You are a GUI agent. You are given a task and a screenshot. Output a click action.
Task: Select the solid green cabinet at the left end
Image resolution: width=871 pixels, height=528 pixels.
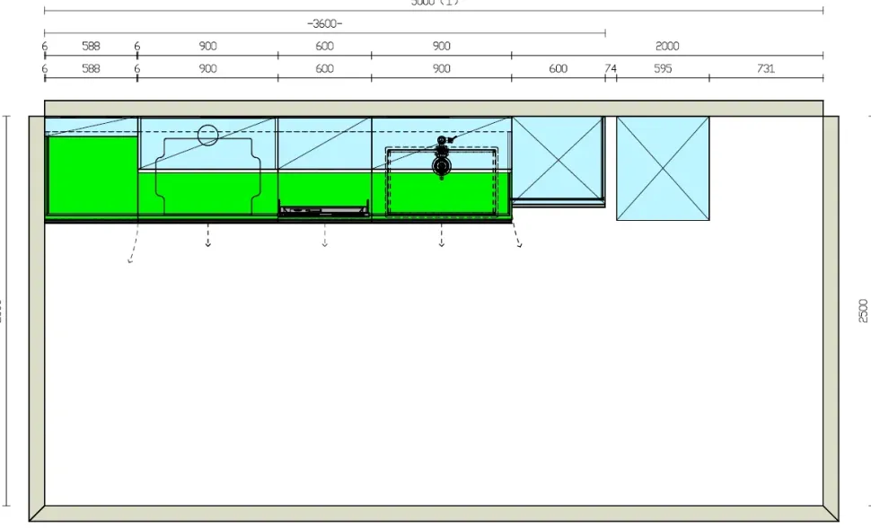pos(92,175)
